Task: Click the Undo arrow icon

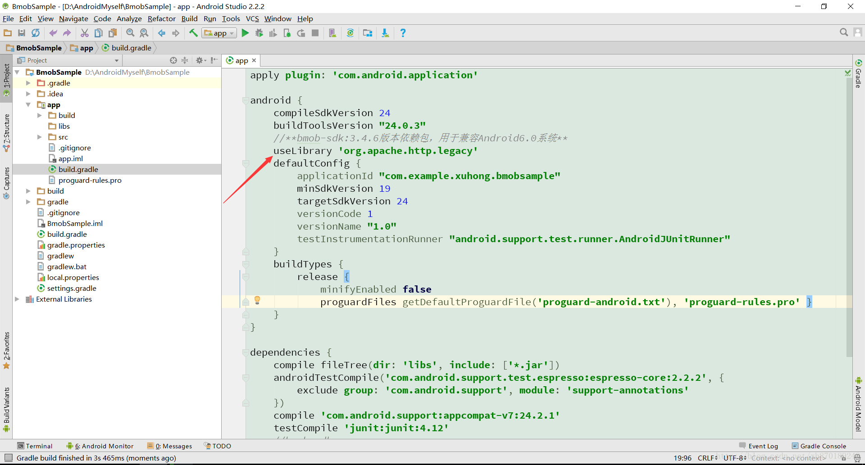Action: click(53, 33)
